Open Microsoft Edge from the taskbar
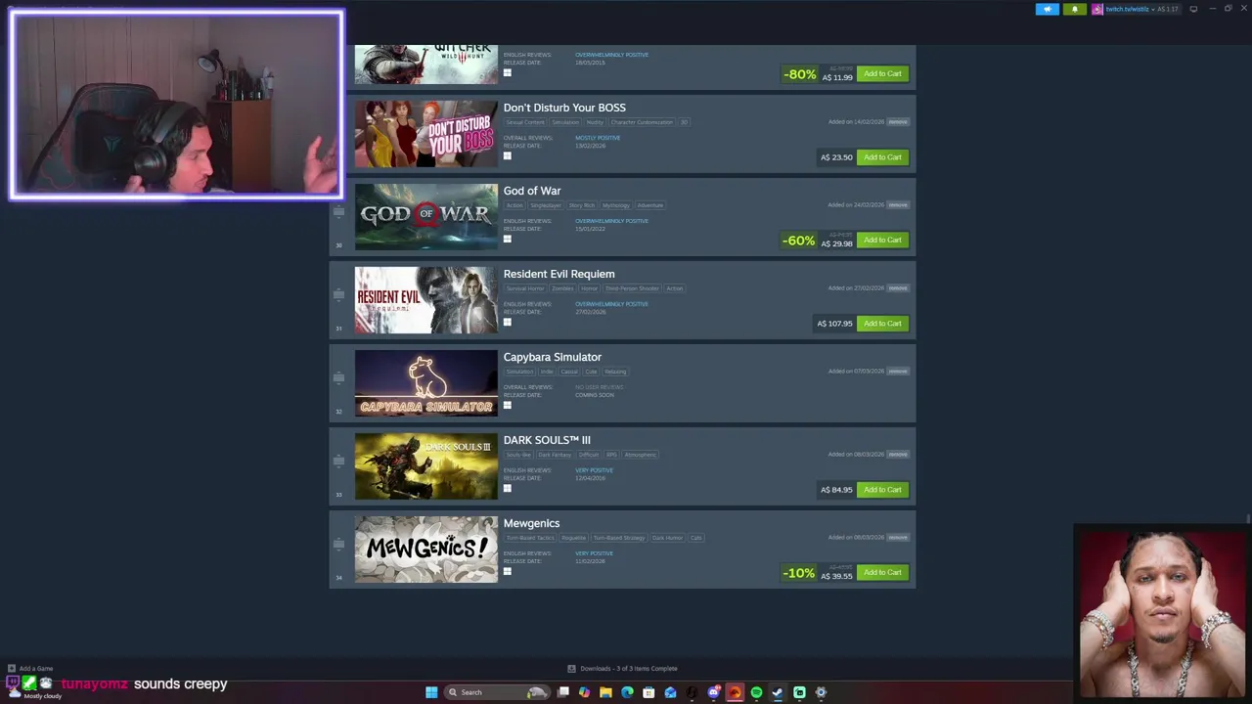The width and height of the screenshot is (1252, 704). (627, 692)
